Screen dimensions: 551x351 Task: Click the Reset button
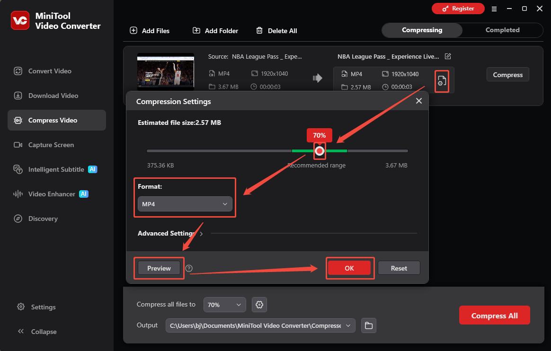click(399, 268)
